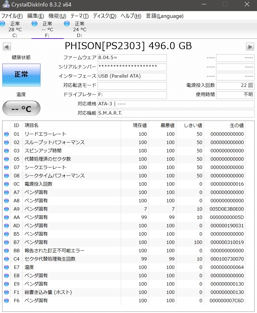This screenshot has height=313, width=257.
Task: Click the -- °C temperature button
Action: point(21,108)
